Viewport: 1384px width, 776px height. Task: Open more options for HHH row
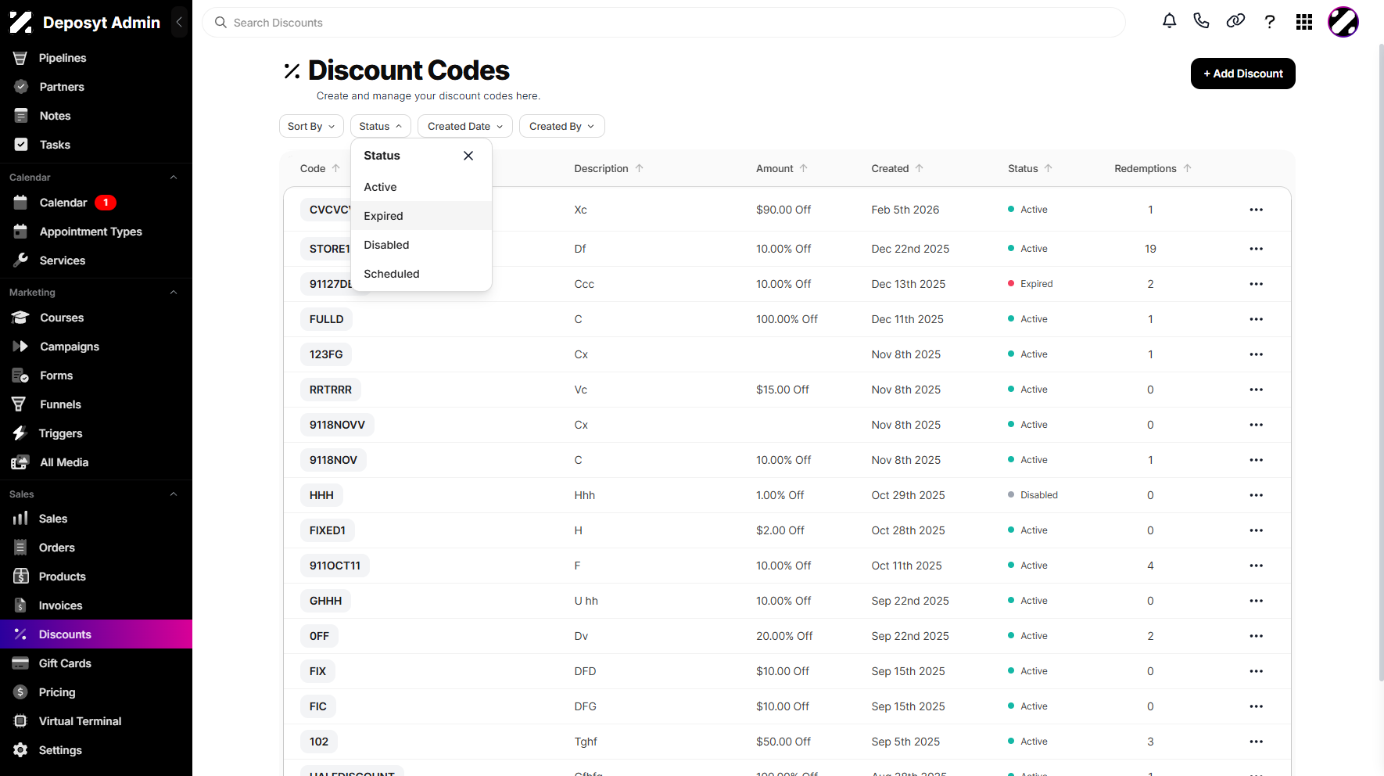1257,495
